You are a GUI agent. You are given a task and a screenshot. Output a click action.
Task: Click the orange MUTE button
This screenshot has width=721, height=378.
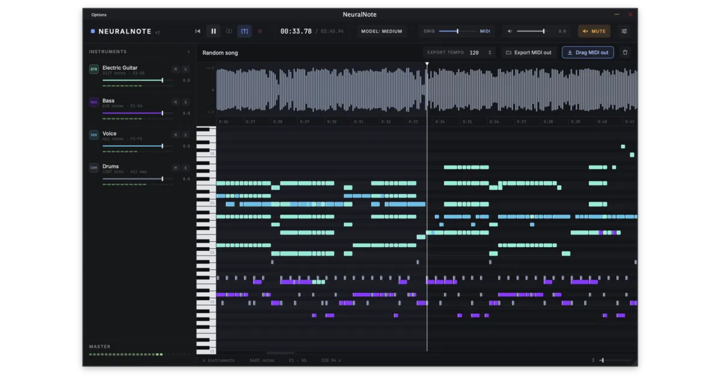pyautogui.click(x=594, y=31)
